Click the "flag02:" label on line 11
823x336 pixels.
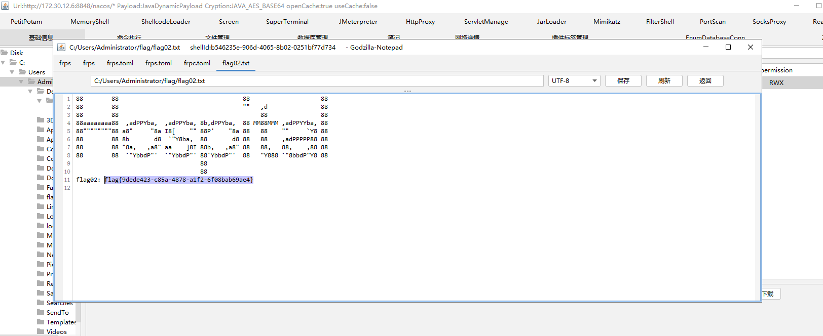pyautogui.click(x=88, y=180)
